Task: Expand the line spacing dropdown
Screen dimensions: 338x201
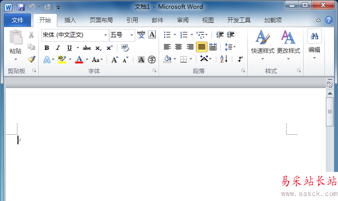Action: (x=234, y=47)
